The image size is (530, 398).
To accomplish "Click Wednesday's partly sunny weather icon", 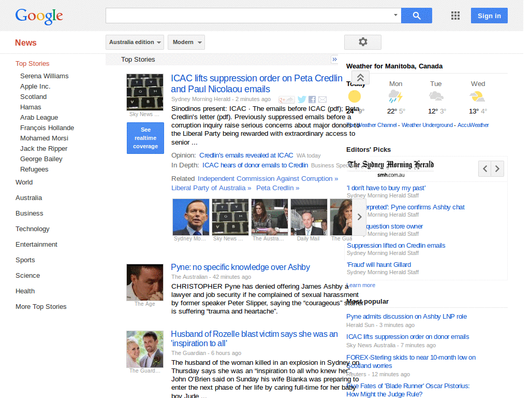I will pos(477,96).
